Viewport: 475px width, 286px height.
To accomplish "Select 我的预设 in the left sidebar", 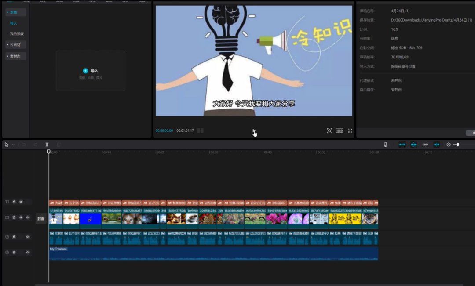I will [17, 34].
